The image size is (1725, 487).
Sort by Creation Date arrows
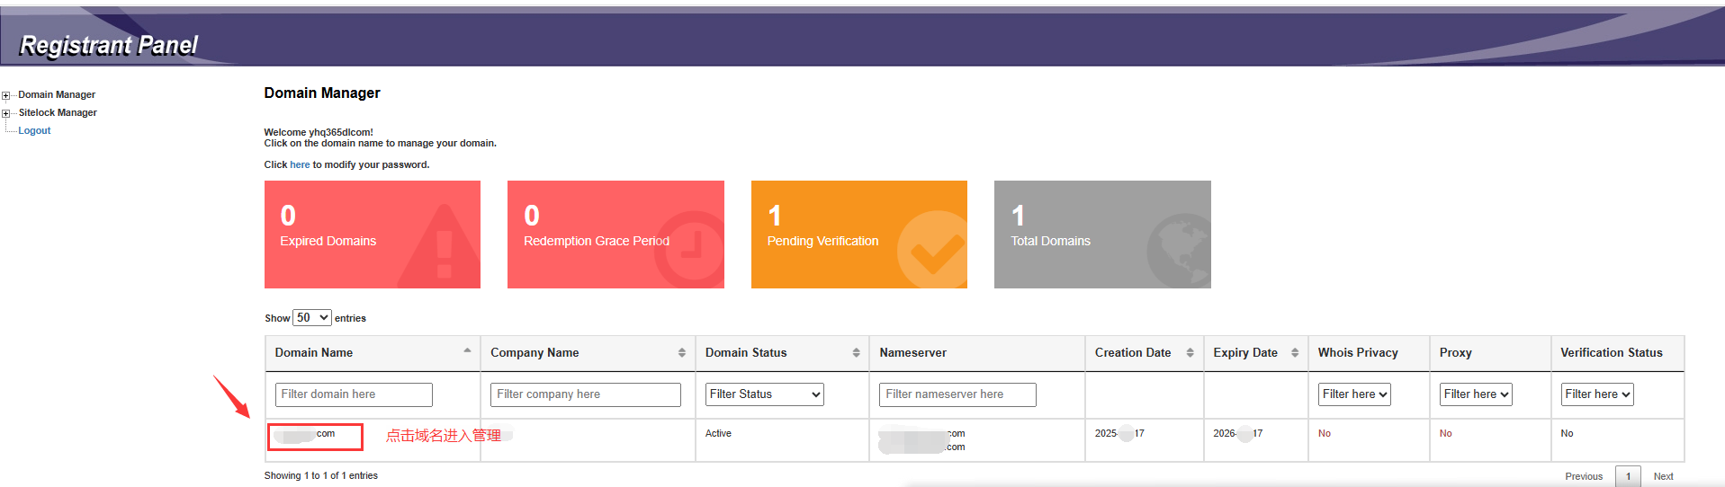pyautogui.click(x=1190, y=353)
